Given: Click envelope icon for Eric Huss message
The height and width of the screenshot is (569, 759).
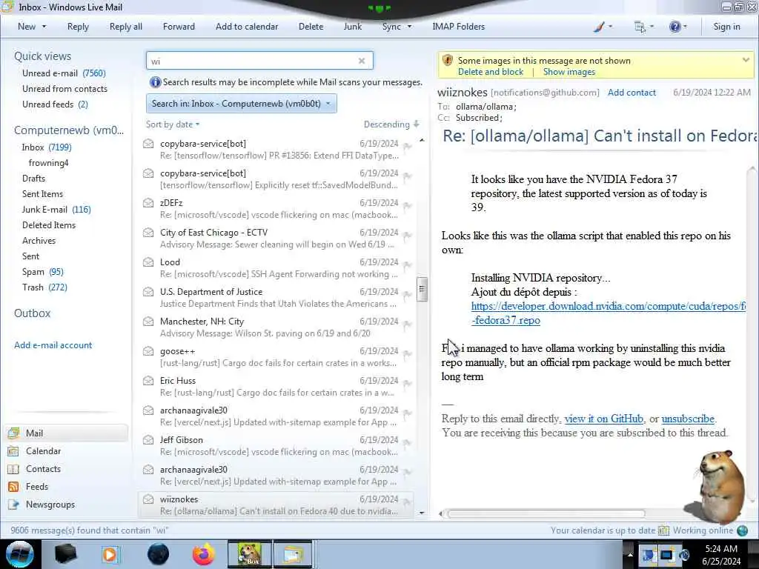Looking at the screenshot, I should (148, 381).
